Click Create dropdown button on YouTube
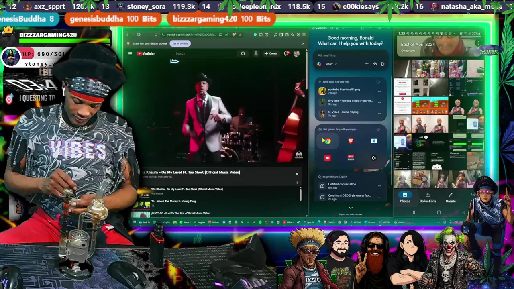 coord(271,53)
